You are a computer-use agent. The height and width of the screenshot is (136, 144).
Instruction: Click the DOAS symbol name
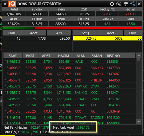(x=22, y=4)
